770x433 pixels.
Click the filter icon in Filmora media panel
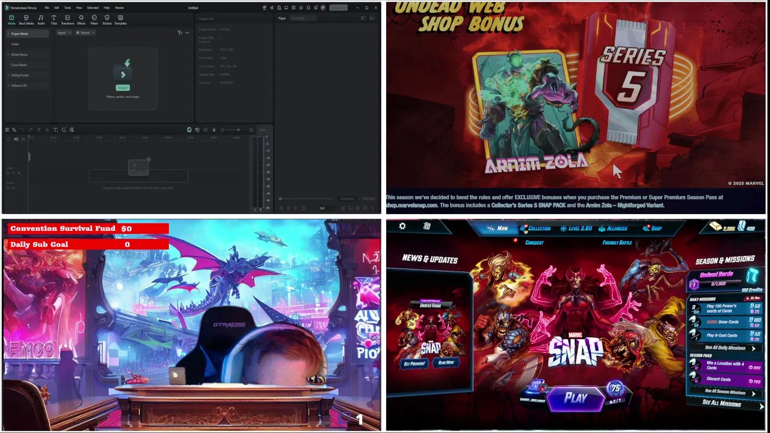180,32
